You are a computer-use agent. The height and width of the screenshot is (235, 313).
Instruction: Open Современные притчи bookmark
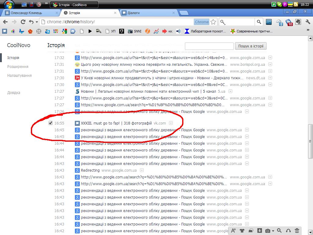(251, 31)
